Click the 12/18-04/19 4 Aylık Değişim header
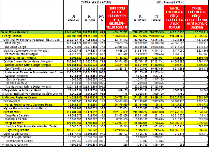Image resolution: width=209 pixels, height=147 pixels. pos(198,17)
